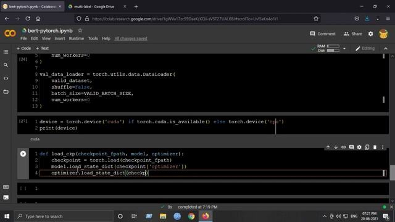
Task: Open the Windows Start menu
Action: [x=7, y=216]
